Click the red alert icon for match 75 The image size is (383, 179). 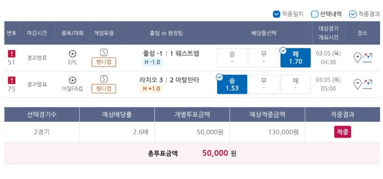pos(11,80)
